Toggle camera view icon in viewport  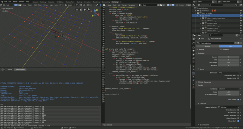tap(81, 9)
